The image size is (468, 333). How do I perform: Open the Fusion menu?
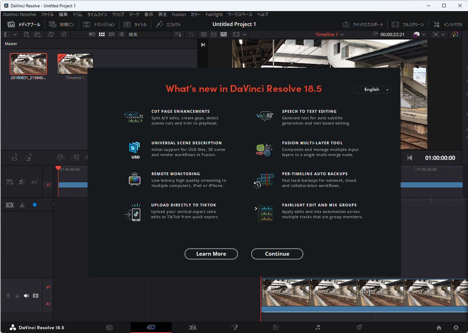[x=179, y=14]
